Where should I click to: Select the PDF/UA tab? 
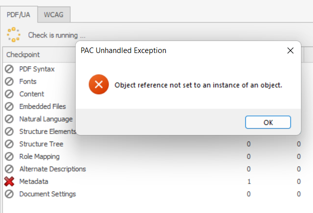[x=19, y=14]
